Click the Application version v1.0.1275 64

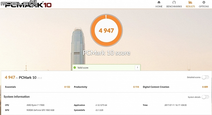tap(101, 105)
